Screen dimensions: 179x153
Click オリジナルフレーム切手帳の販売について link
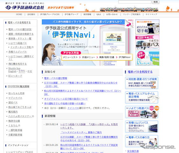pos(66,99)
